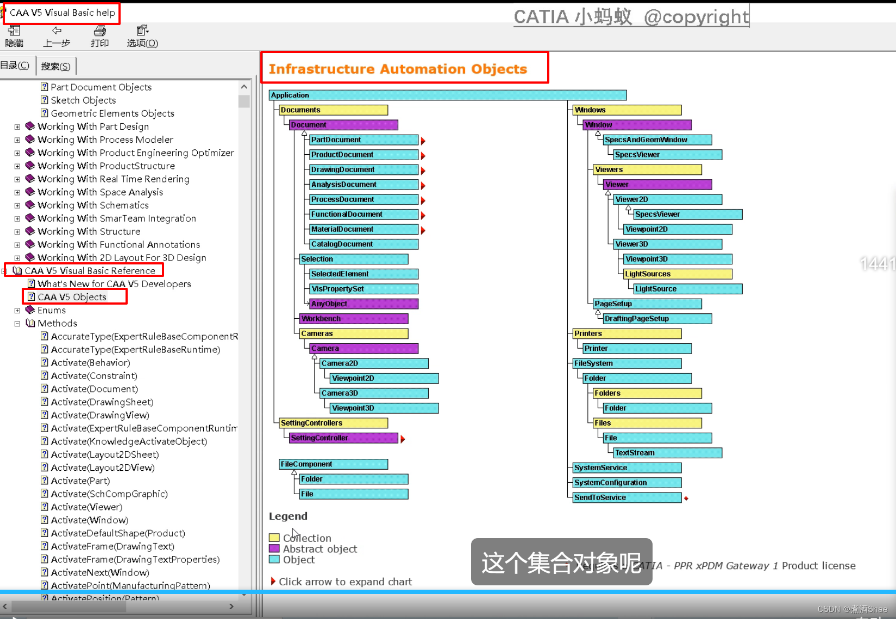Click red marker beside SendToService
This screenshot has height=619, width=896.
[x=686, y=498]
